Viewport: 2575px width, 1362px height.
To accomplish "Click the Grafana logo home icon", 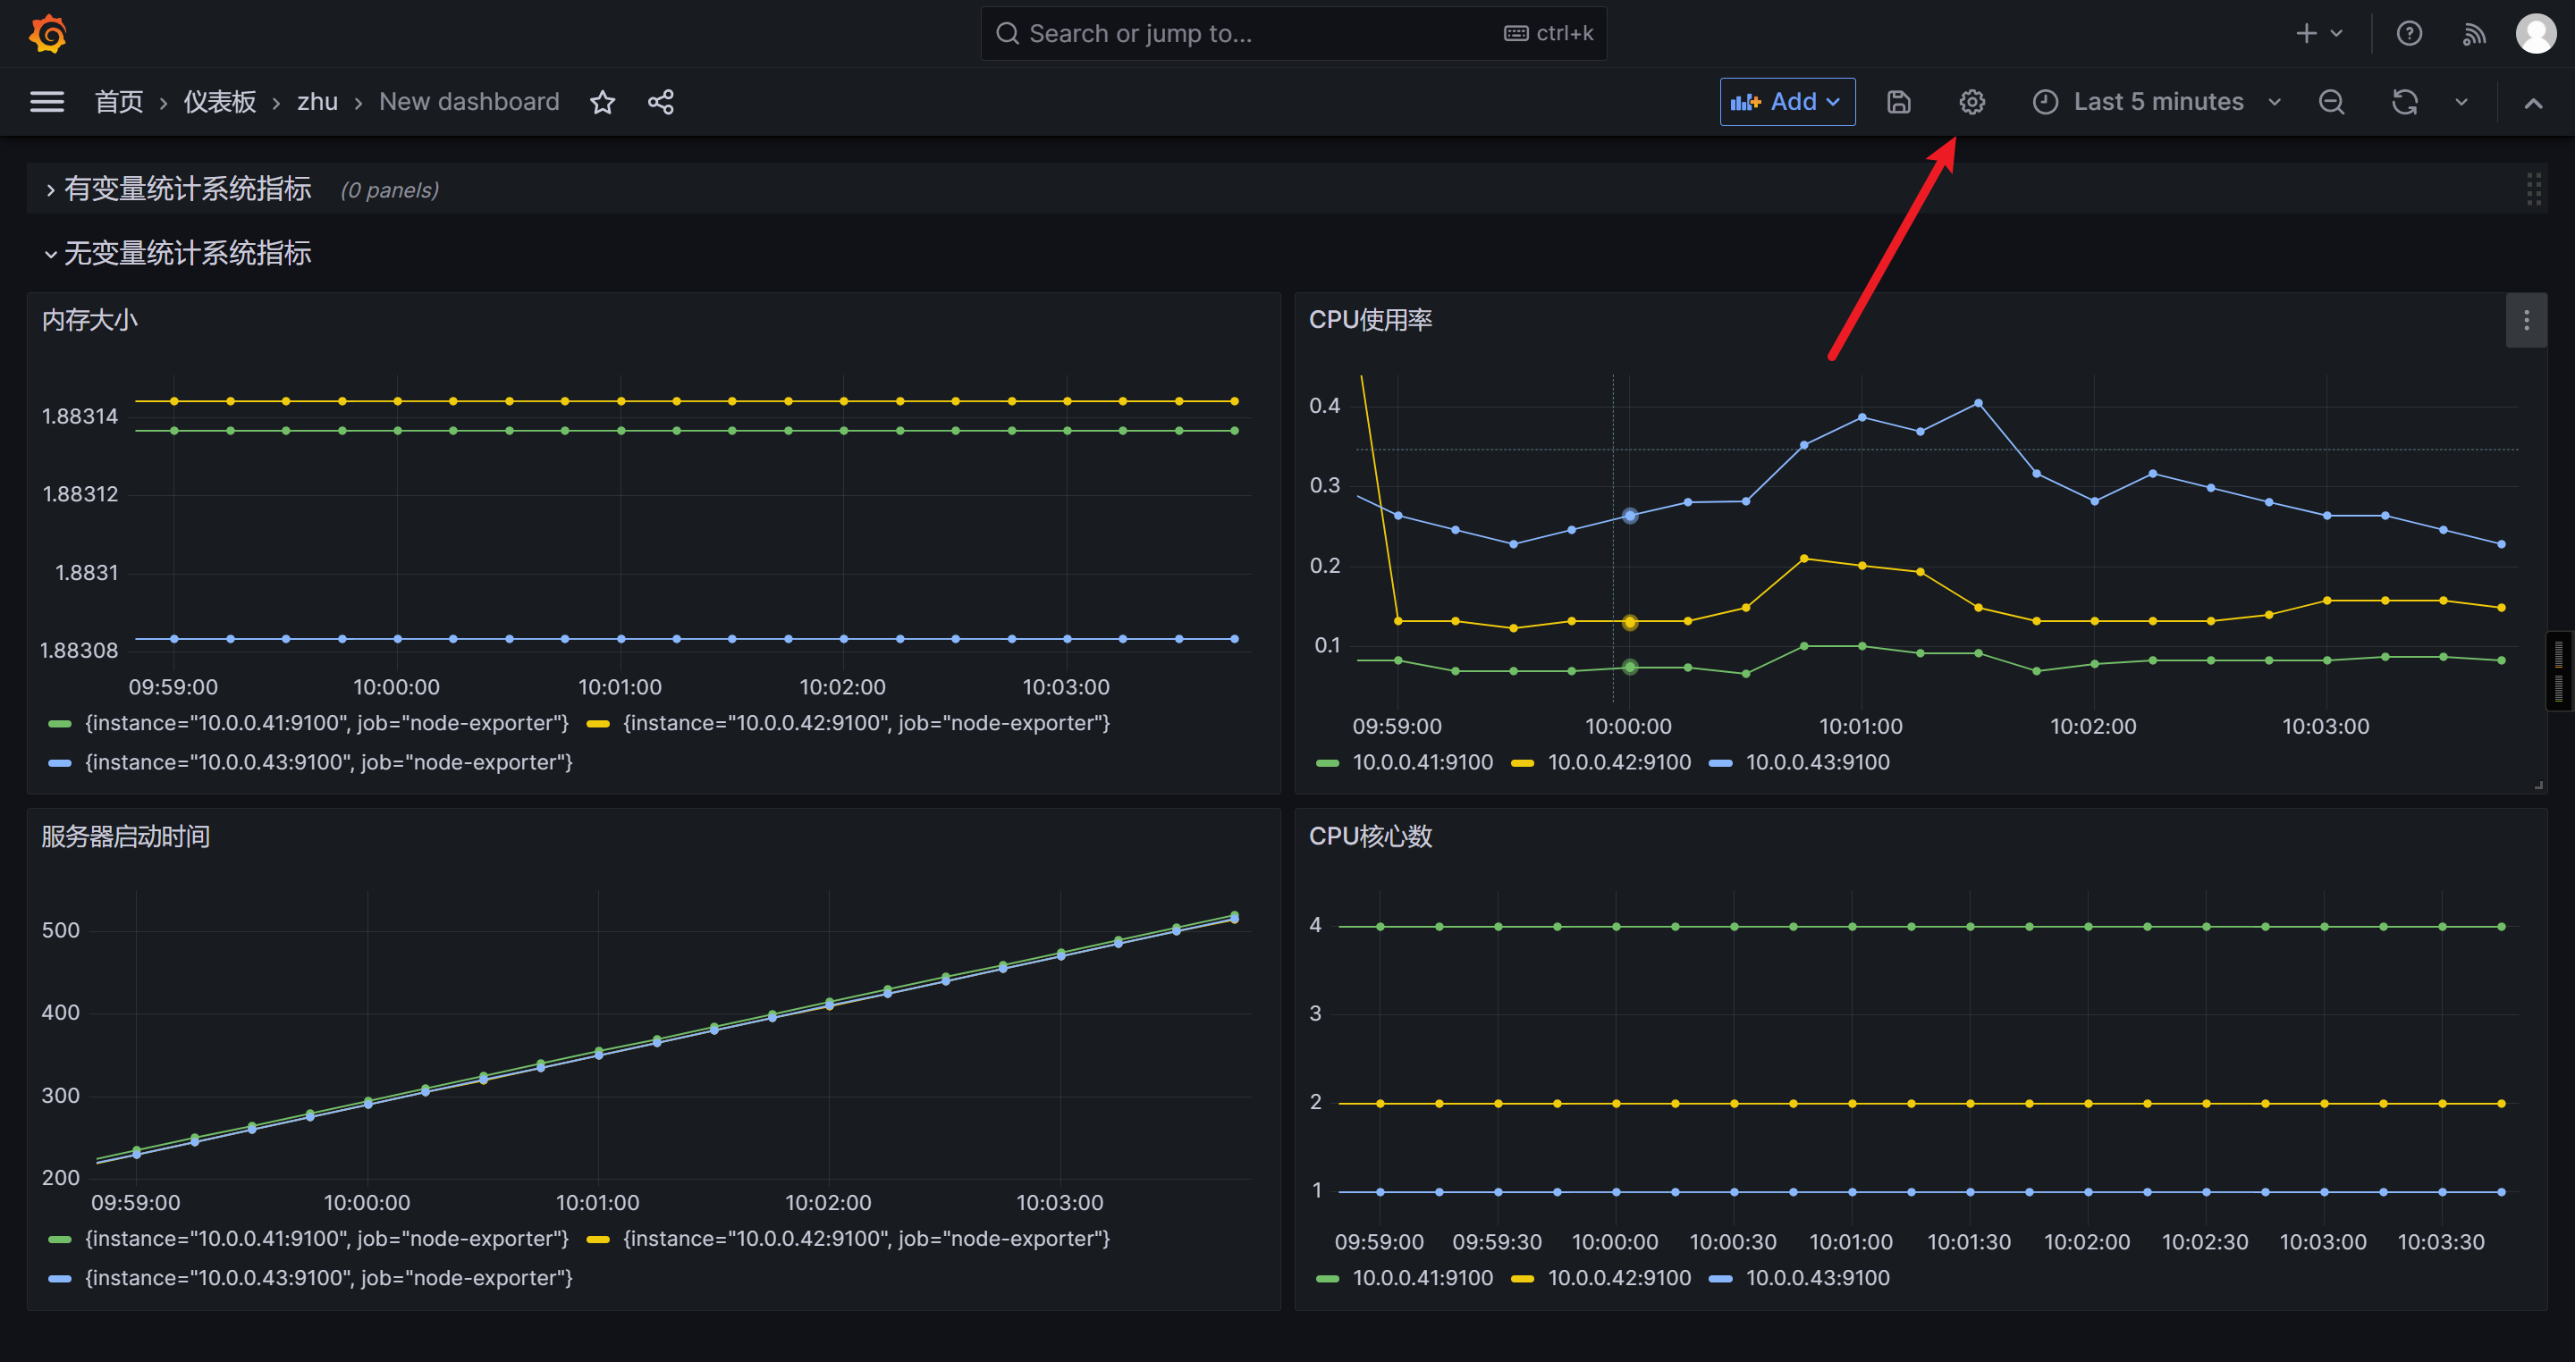I will (x=47, y=34).
